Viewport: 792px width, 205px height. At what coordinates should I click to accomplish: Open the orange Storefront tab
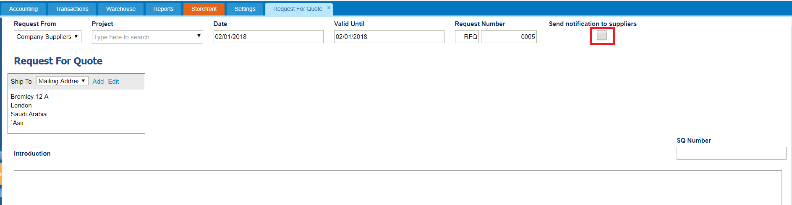click(x=204, y=9)
